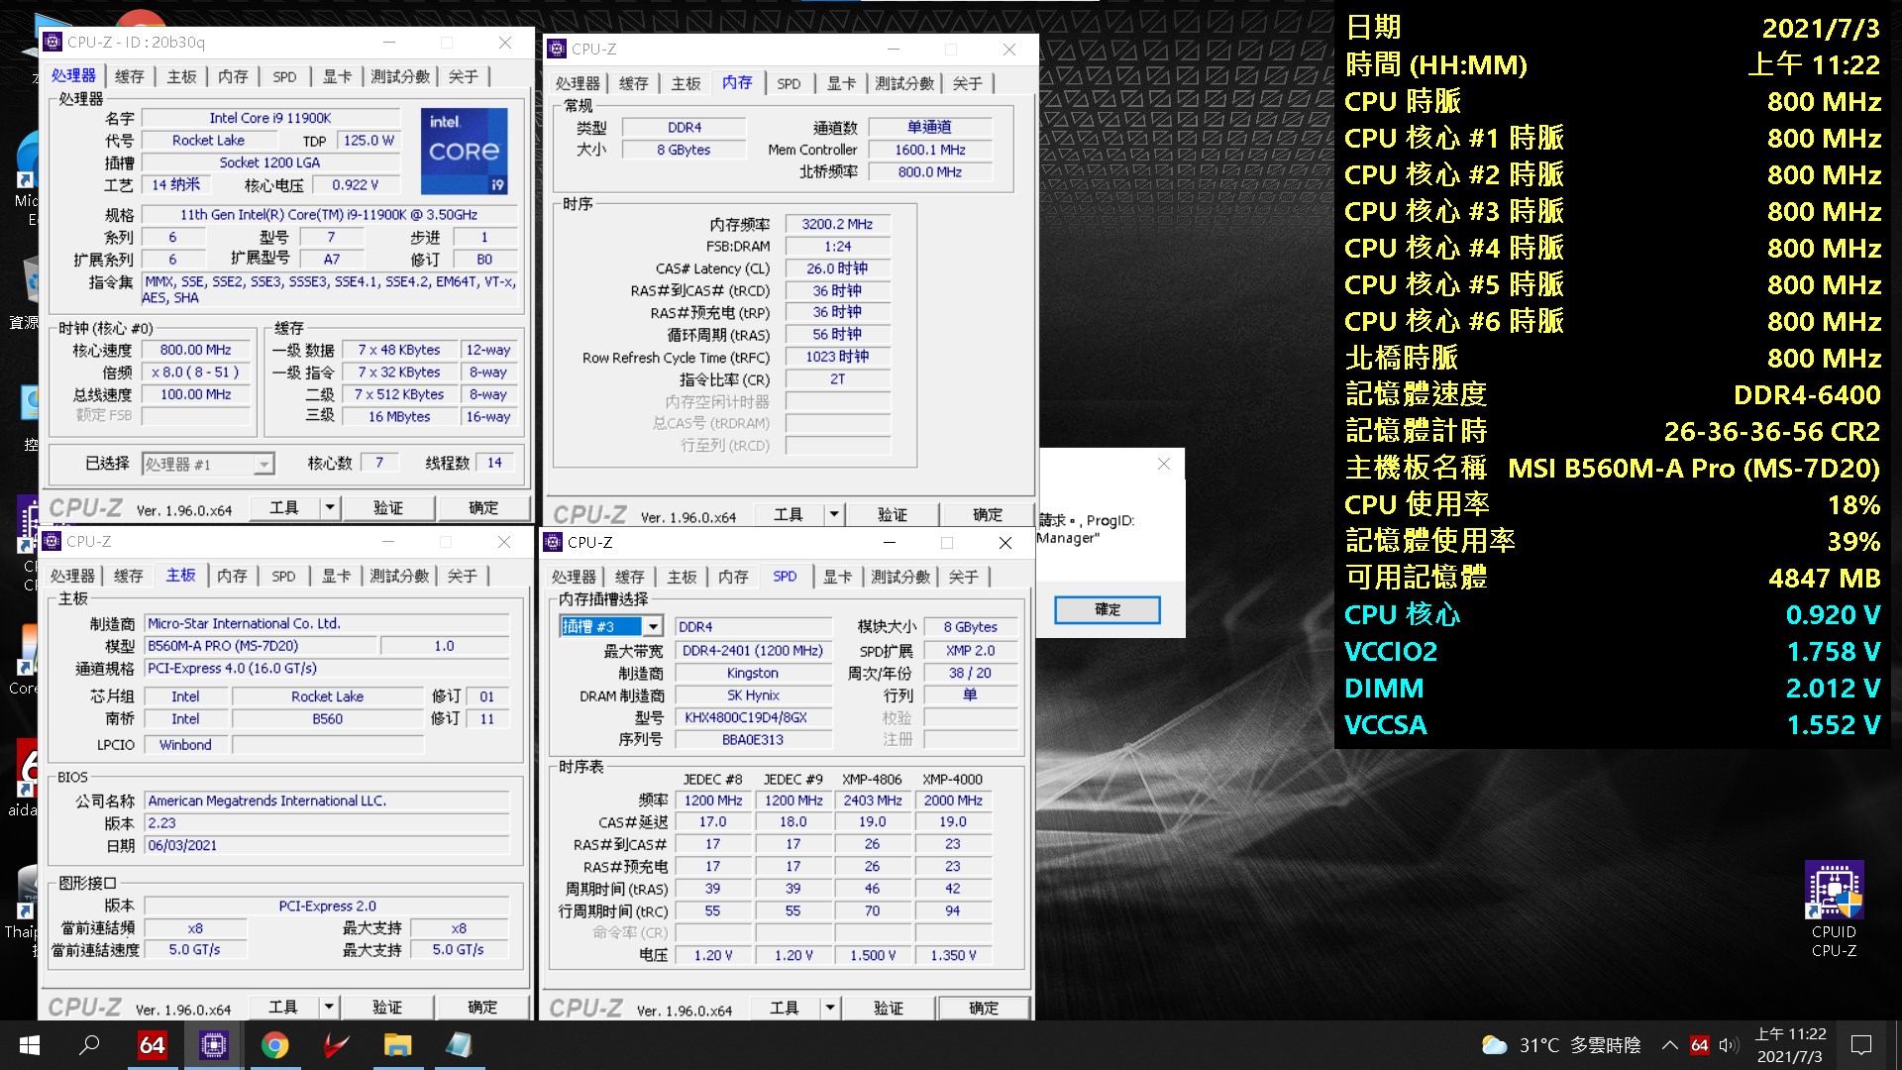Close the small dialog with X
The height and width of the screenshot is (1070, 1902).
pyautogui.click(x=1164, y=464)
